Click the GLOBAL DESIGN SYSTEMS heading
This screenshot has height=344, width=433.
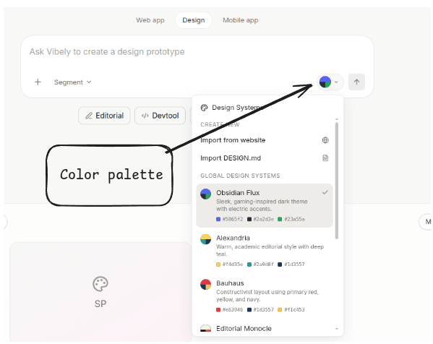coord(240,176)
